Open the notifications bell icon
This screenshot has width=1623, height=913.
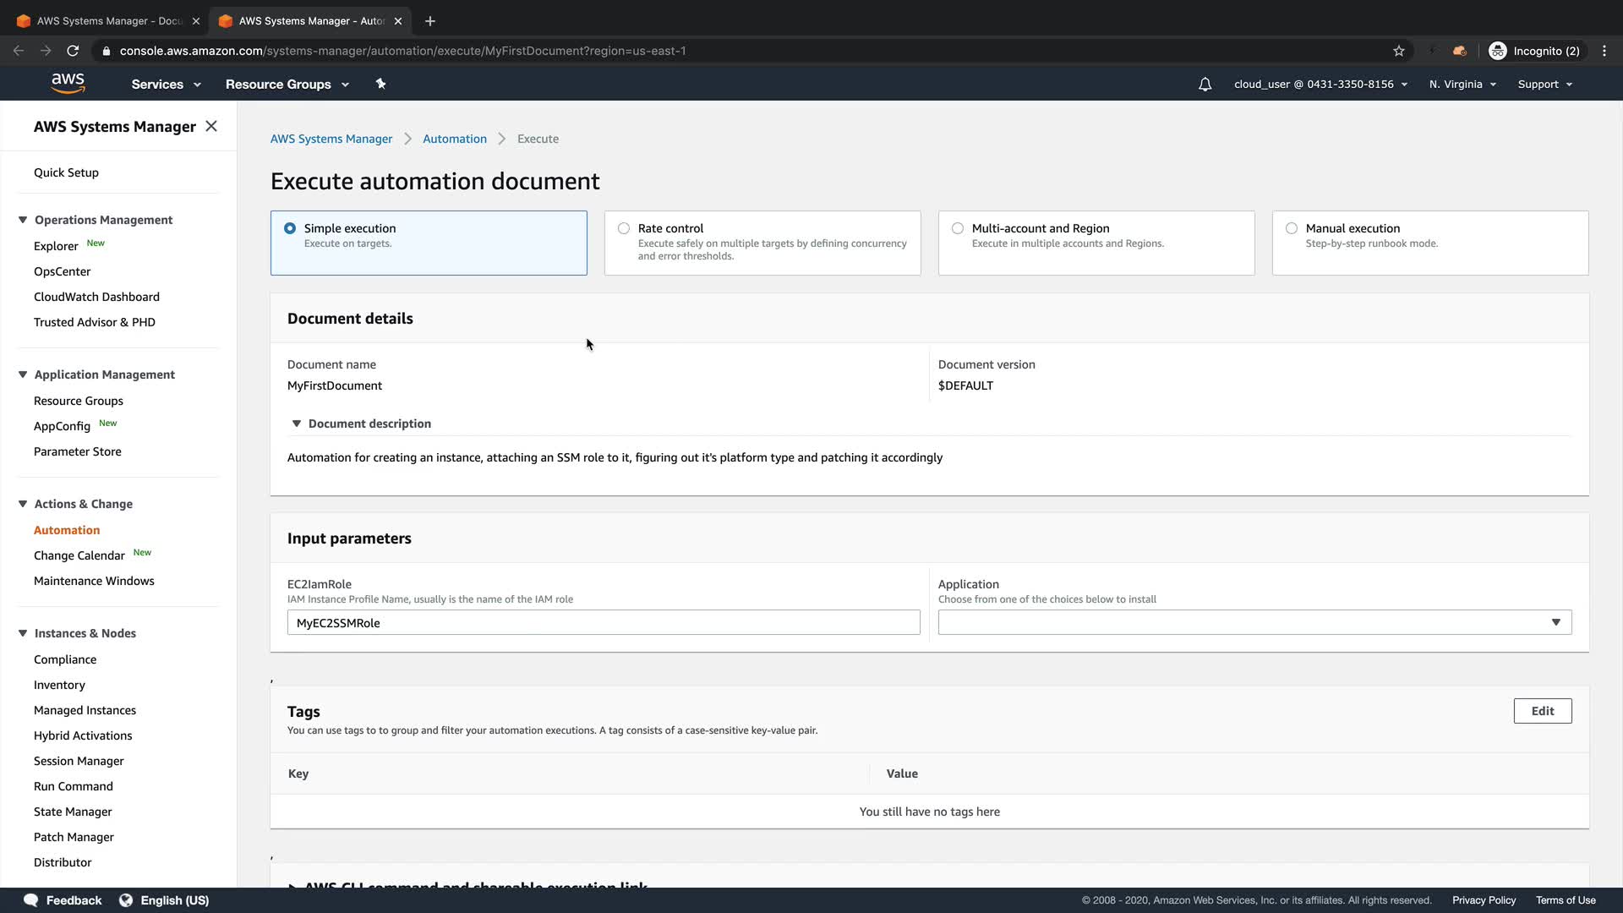1205,85
